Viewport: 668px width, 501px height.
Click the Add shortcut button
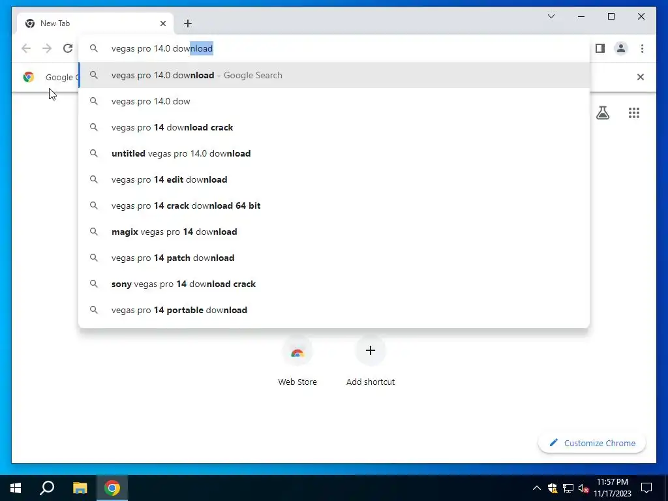point(371,361)
